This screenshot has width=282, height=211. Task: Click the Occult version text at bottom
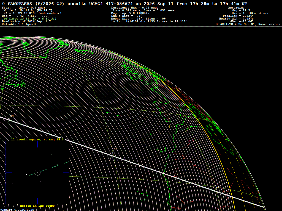(x=18, y=210)
